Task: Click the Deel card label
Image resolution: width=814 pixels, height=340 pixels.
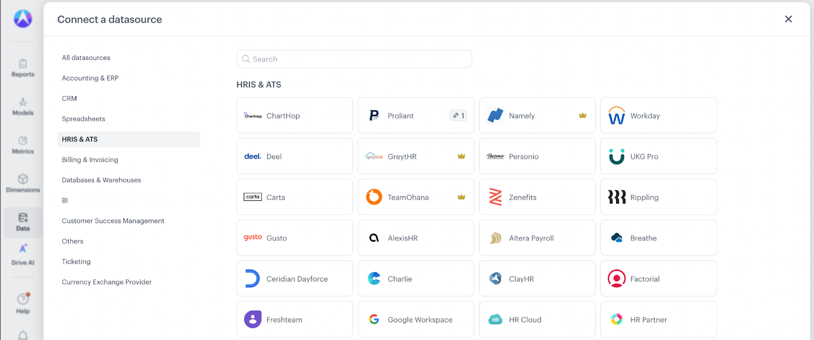Action: click(274, 157)
